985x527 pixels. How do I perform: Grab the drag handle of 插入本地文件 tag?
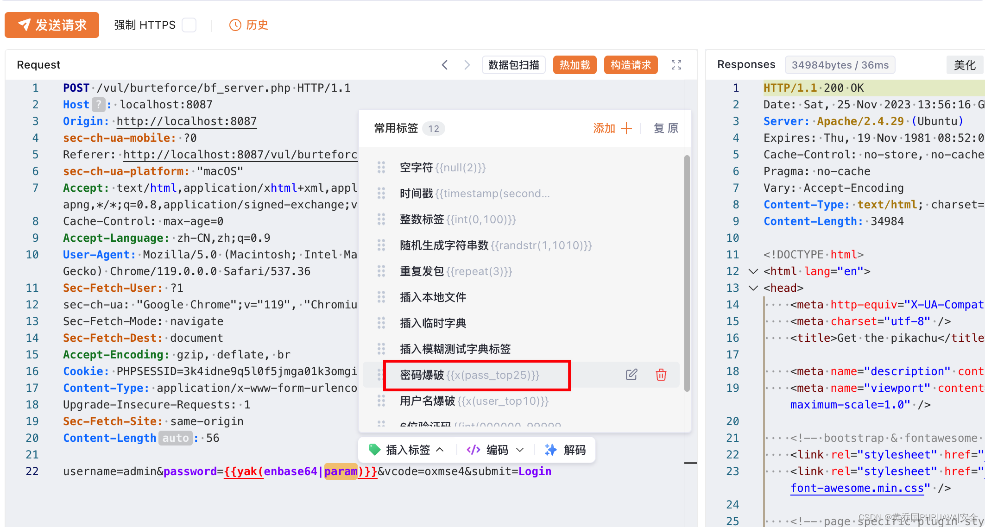tap(381, 297)
